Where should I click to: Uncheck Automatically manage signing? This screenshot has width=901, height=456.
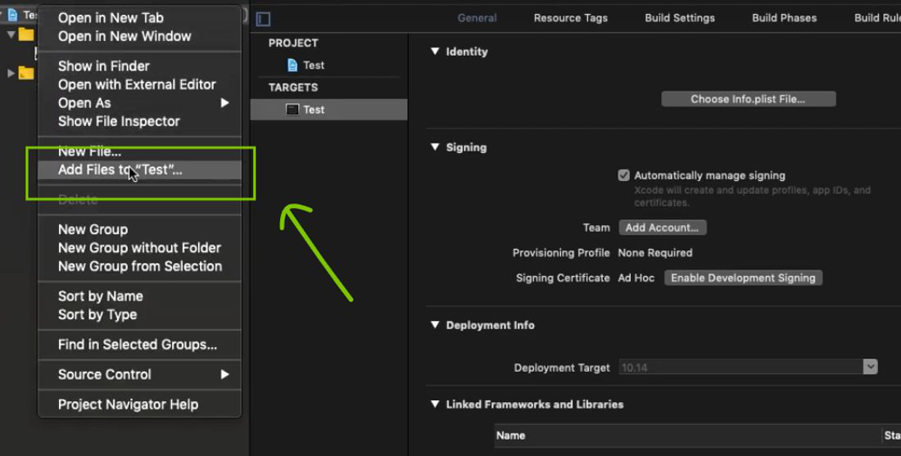click(x=623, y=176)
